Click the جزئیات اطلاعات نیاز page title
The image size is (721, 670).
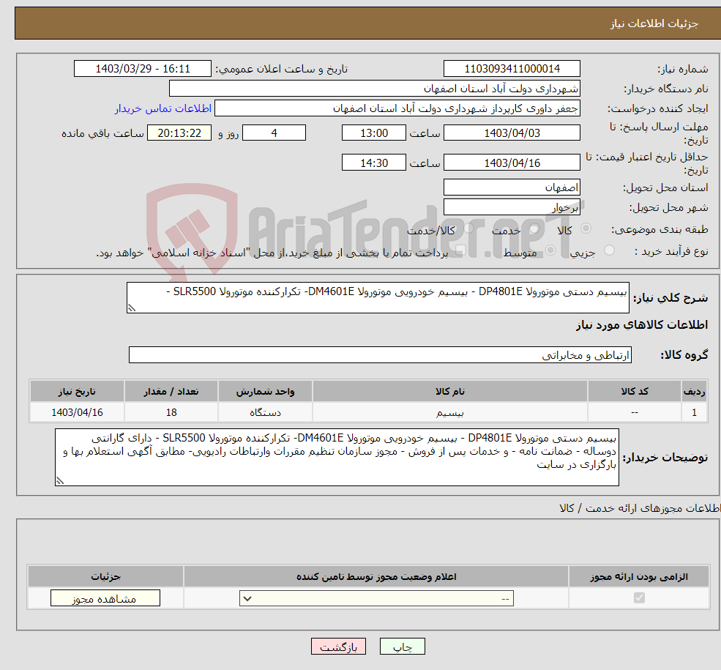(654, 23)
